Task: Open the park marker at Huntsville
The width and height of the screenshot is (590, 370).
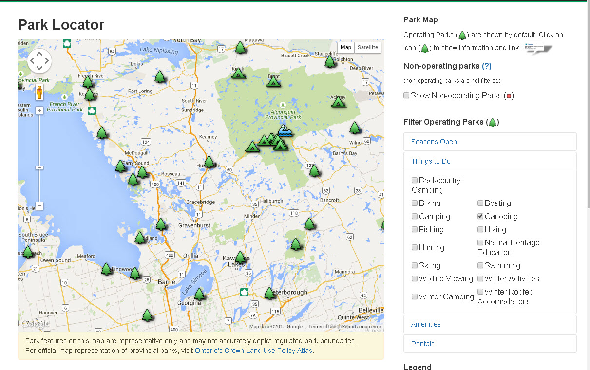Action: 209,162
